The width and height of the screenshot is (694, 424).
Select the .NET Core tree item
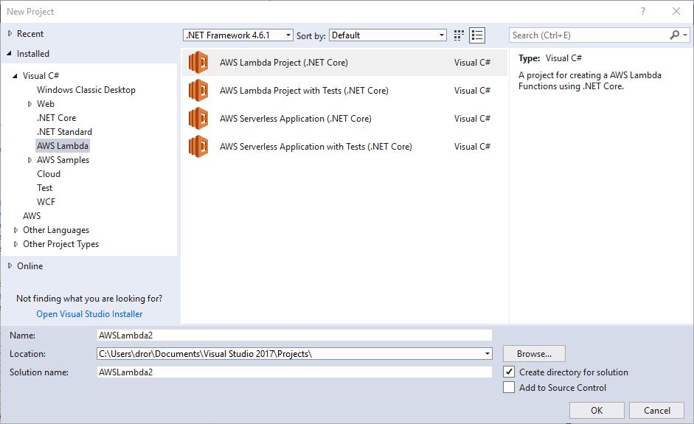(x=56, y=118)
